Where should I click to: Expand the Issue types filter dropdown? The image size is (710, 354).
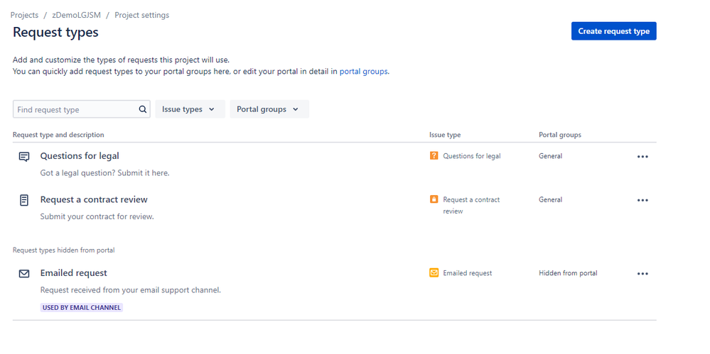[x=190, y=109]
